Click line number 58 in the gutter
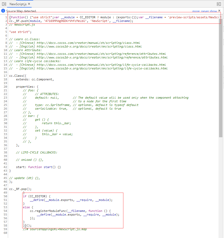Screen dimensions: 224x238 coord(5,225)
